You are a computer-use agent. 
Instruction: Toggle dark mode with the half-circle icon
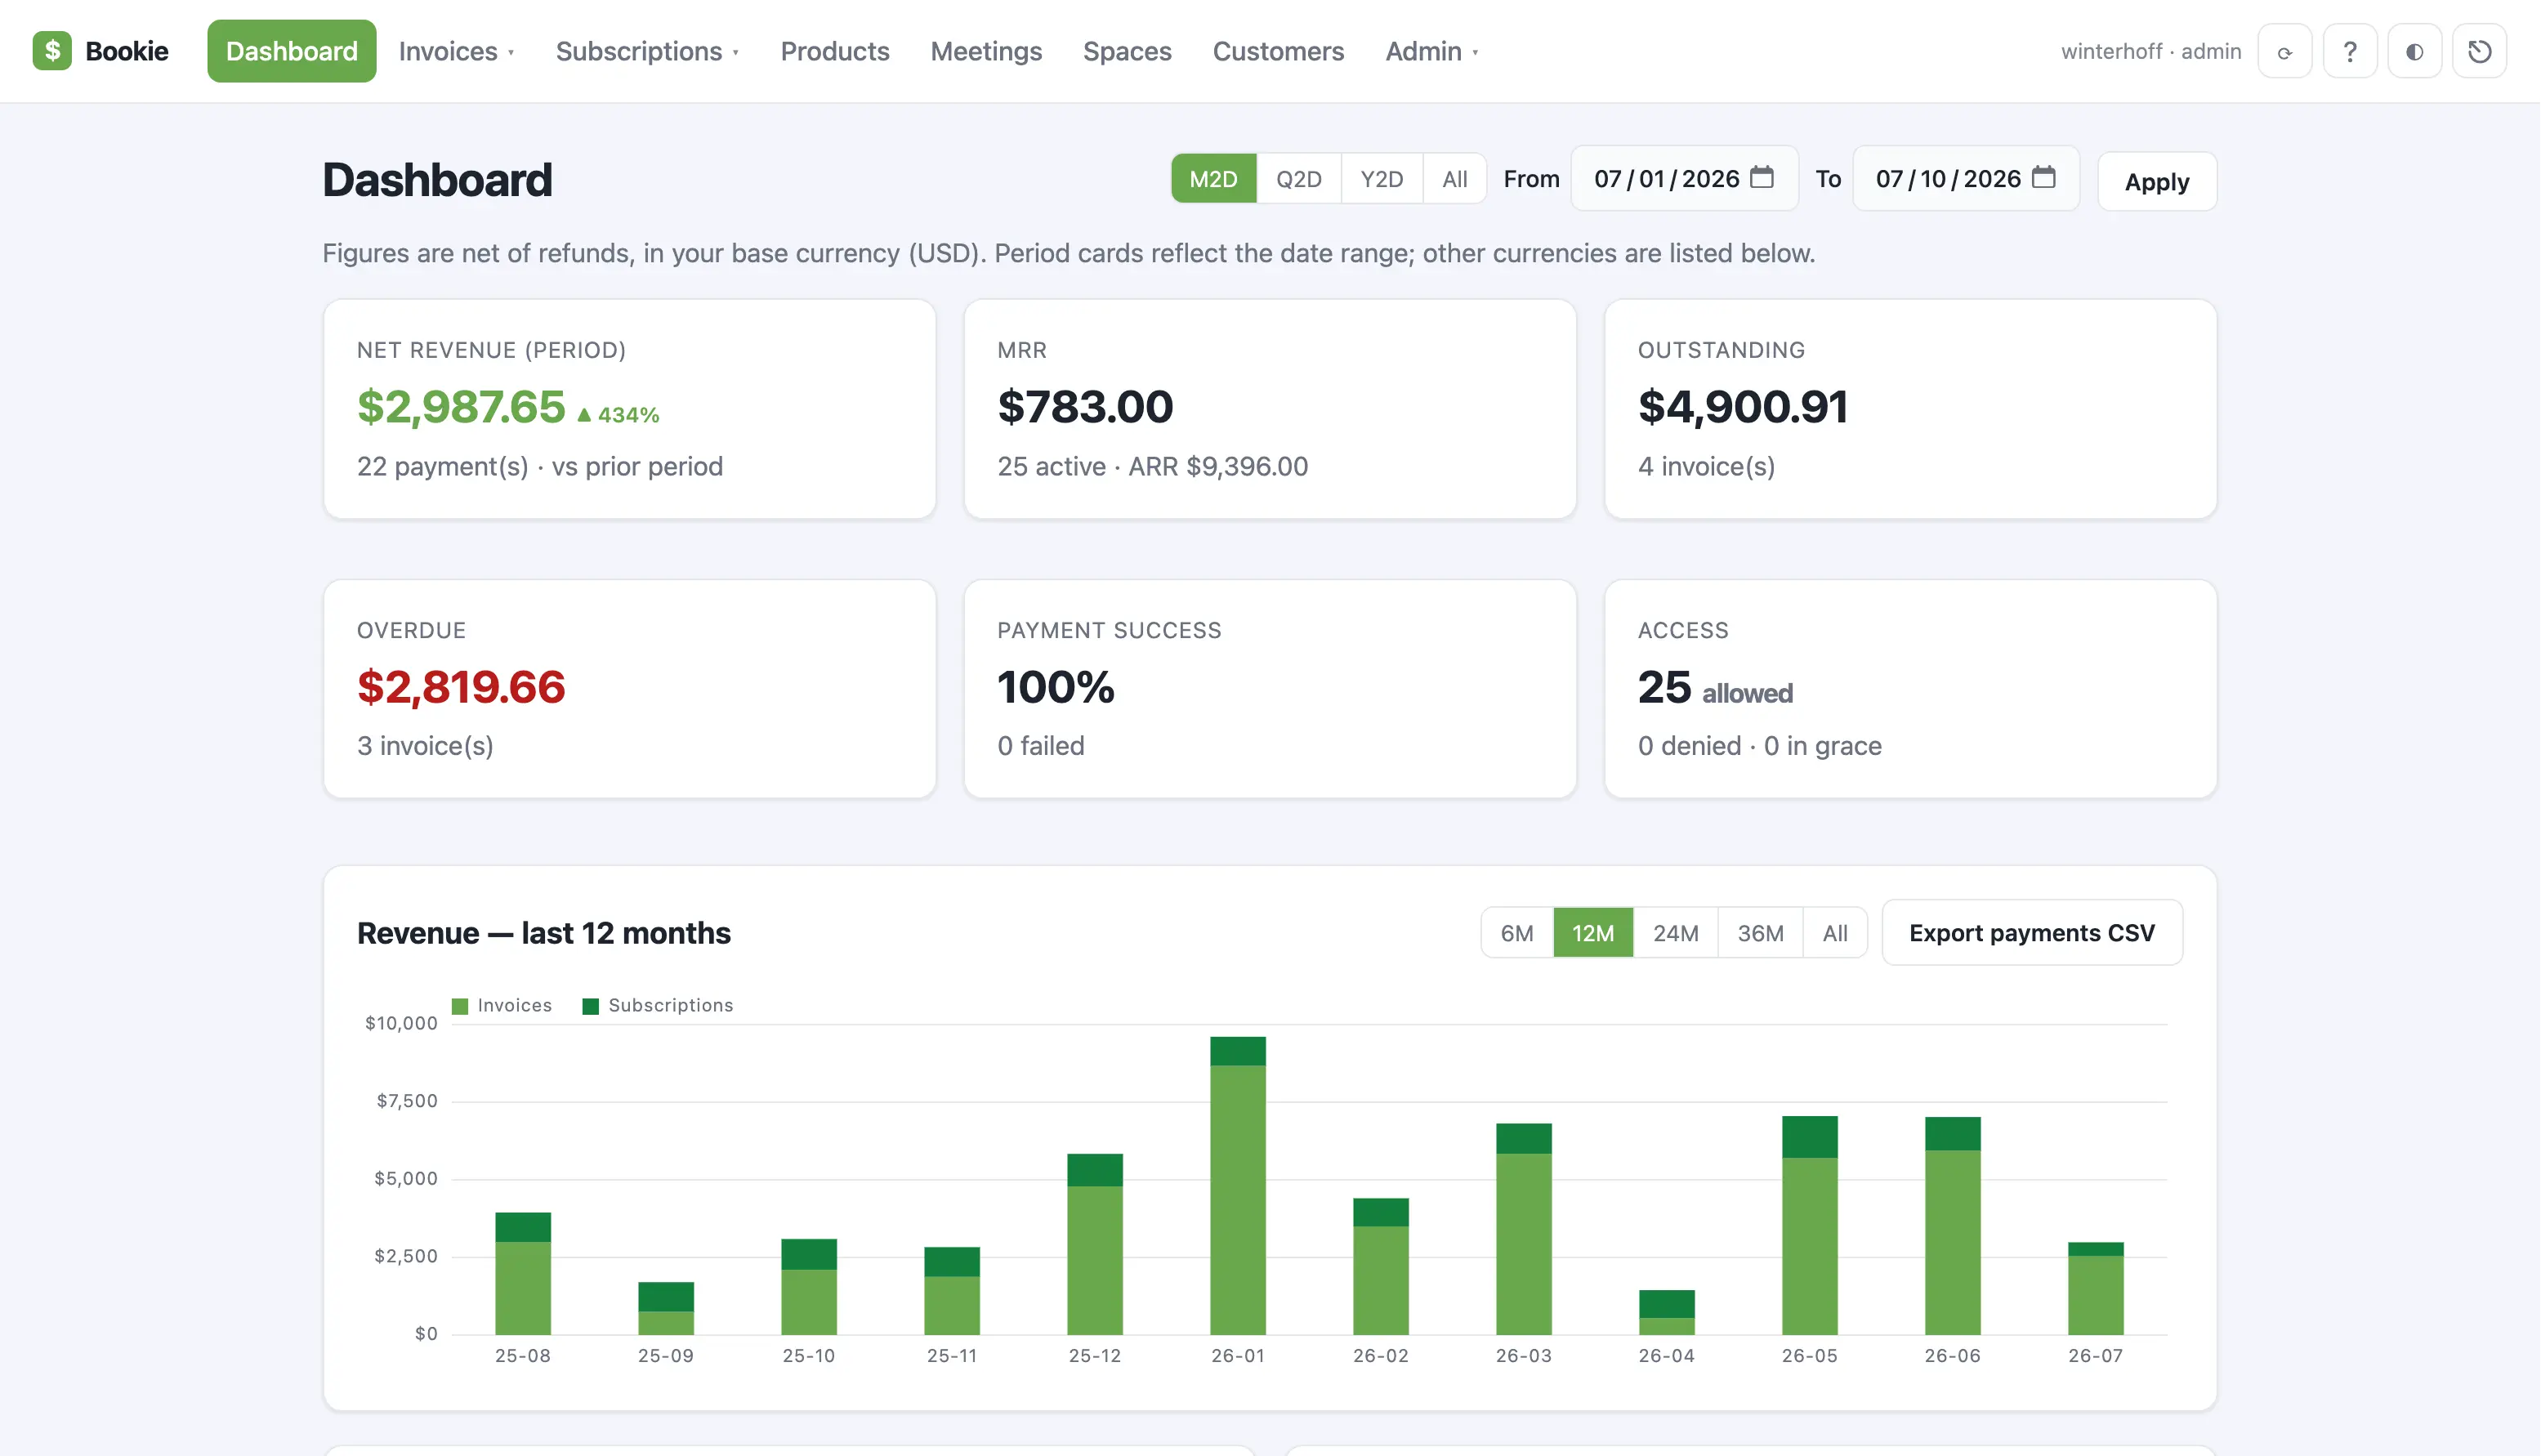pos(2414,52)
